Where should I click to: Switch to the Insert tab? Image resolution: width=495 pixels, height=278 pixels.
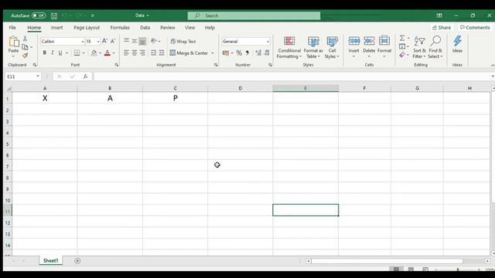(x=56, y=28)
